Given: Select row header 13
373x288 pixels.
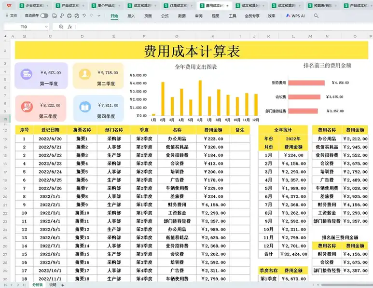Looking at the screenshot, I should point(5,139).
